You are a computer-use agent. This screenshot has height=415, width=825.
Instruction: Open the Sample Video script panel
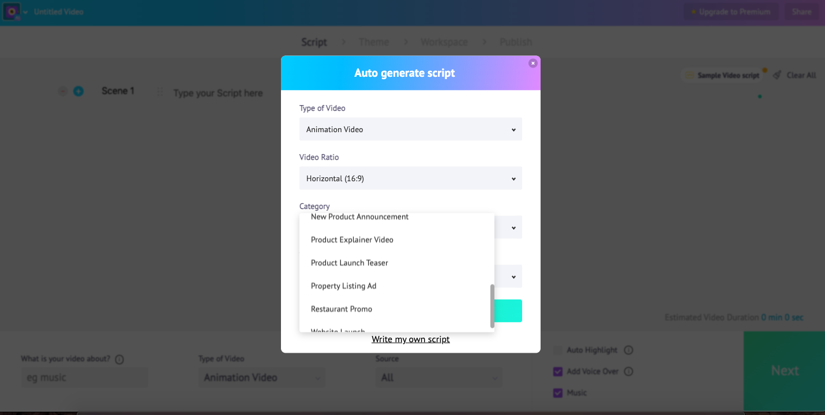tap(724, 74)
